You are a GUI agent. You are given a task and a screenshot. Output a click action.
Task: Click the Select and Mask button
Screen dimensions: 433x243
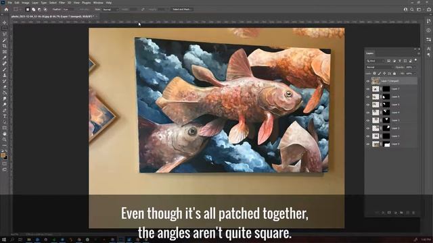coord(182,9)
